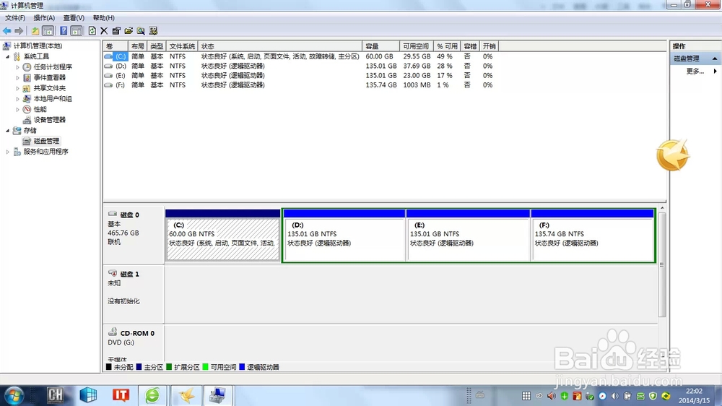The height and width of the screenshot is (406, 722).
Task: Expand the 事件查看器 node
Action: [x=17, y=77]
